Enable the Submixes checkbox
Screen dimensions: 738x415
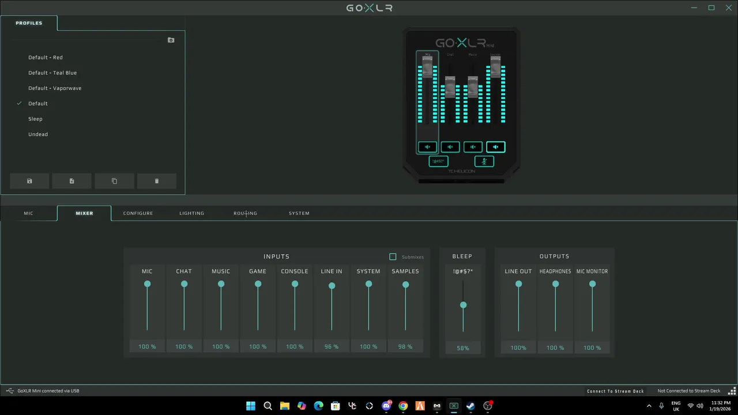393,256
